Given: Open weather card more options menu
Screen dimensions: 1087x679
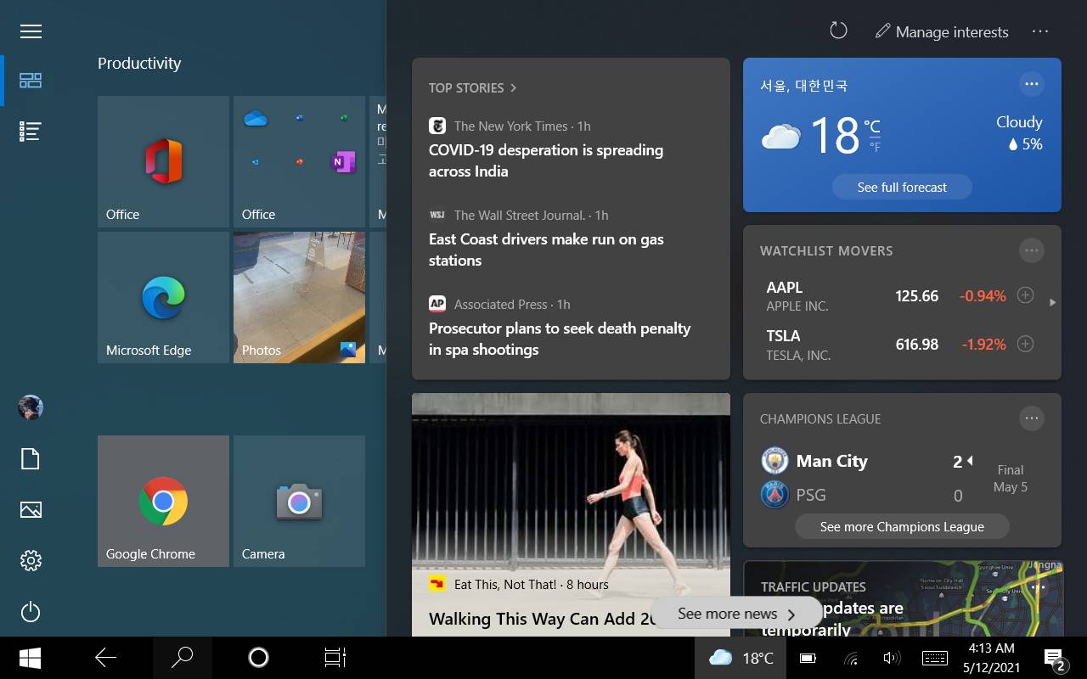Looking at the screenshot, I should point(1032,84).
